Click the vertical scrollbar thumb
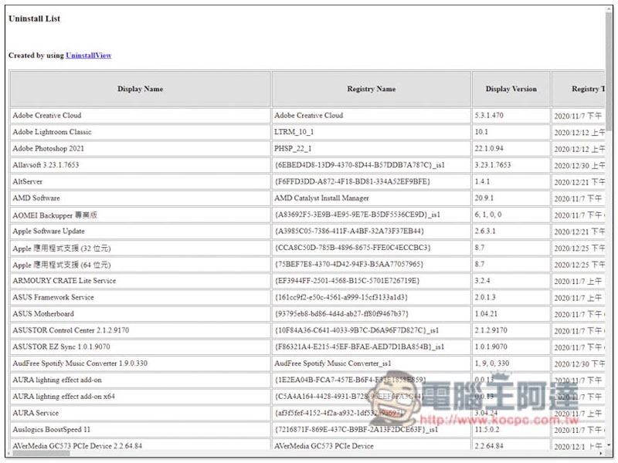This screenshot has height=463, width=618. tap(609, 71)
